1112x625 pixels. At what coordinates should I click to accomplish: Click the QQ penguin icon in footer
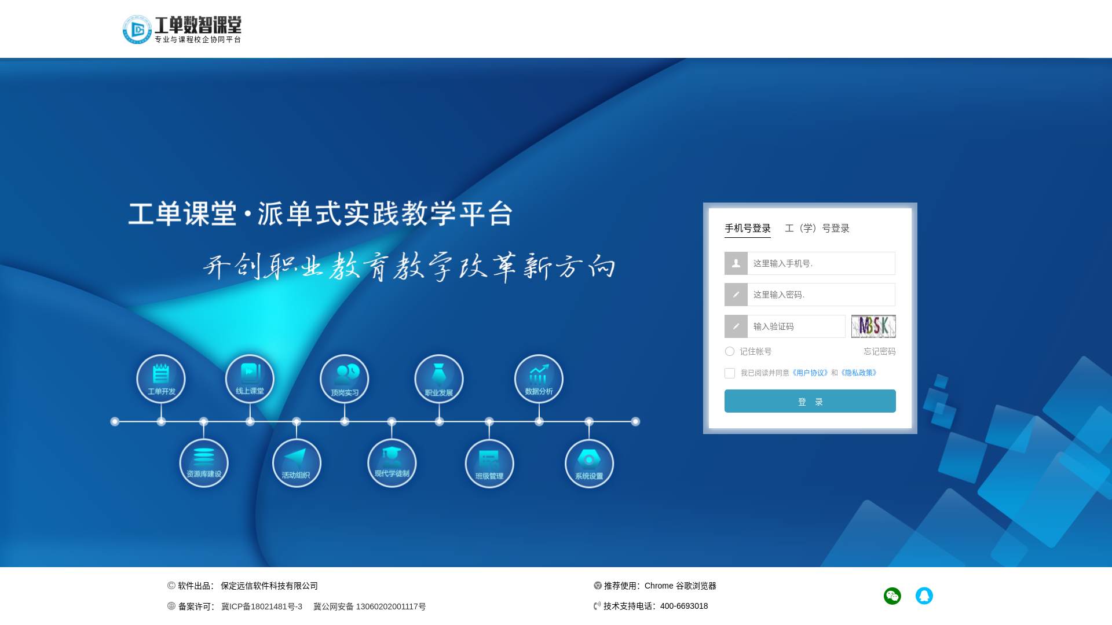(924, 595)
